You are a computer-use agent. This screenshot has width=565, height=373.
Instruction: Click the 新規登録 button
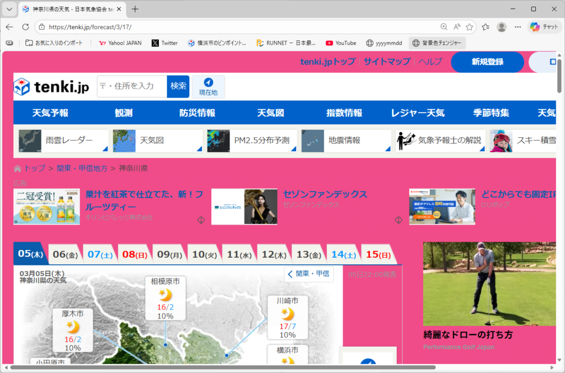click(487, 62)
